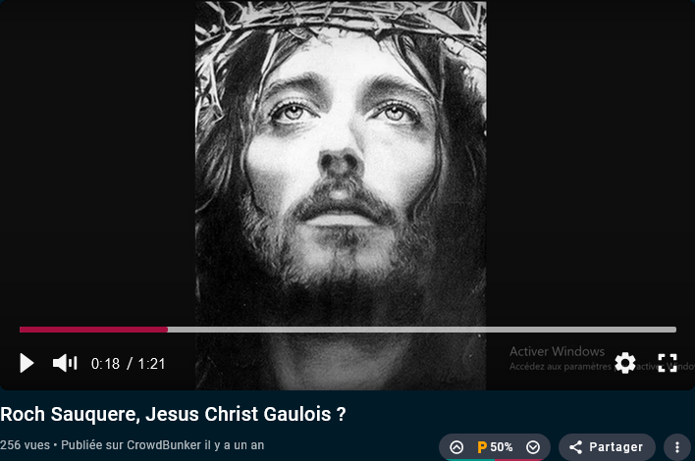Open video settings gear

(625, 363)
